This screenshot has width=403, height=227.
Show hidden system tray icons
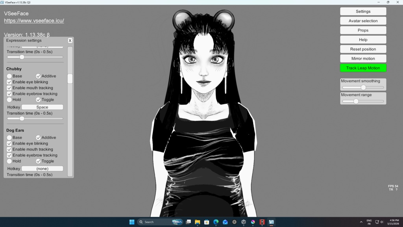[361, 222]
